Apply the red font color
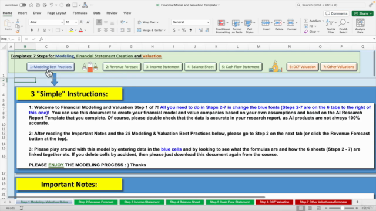 [x=81, y=30]
